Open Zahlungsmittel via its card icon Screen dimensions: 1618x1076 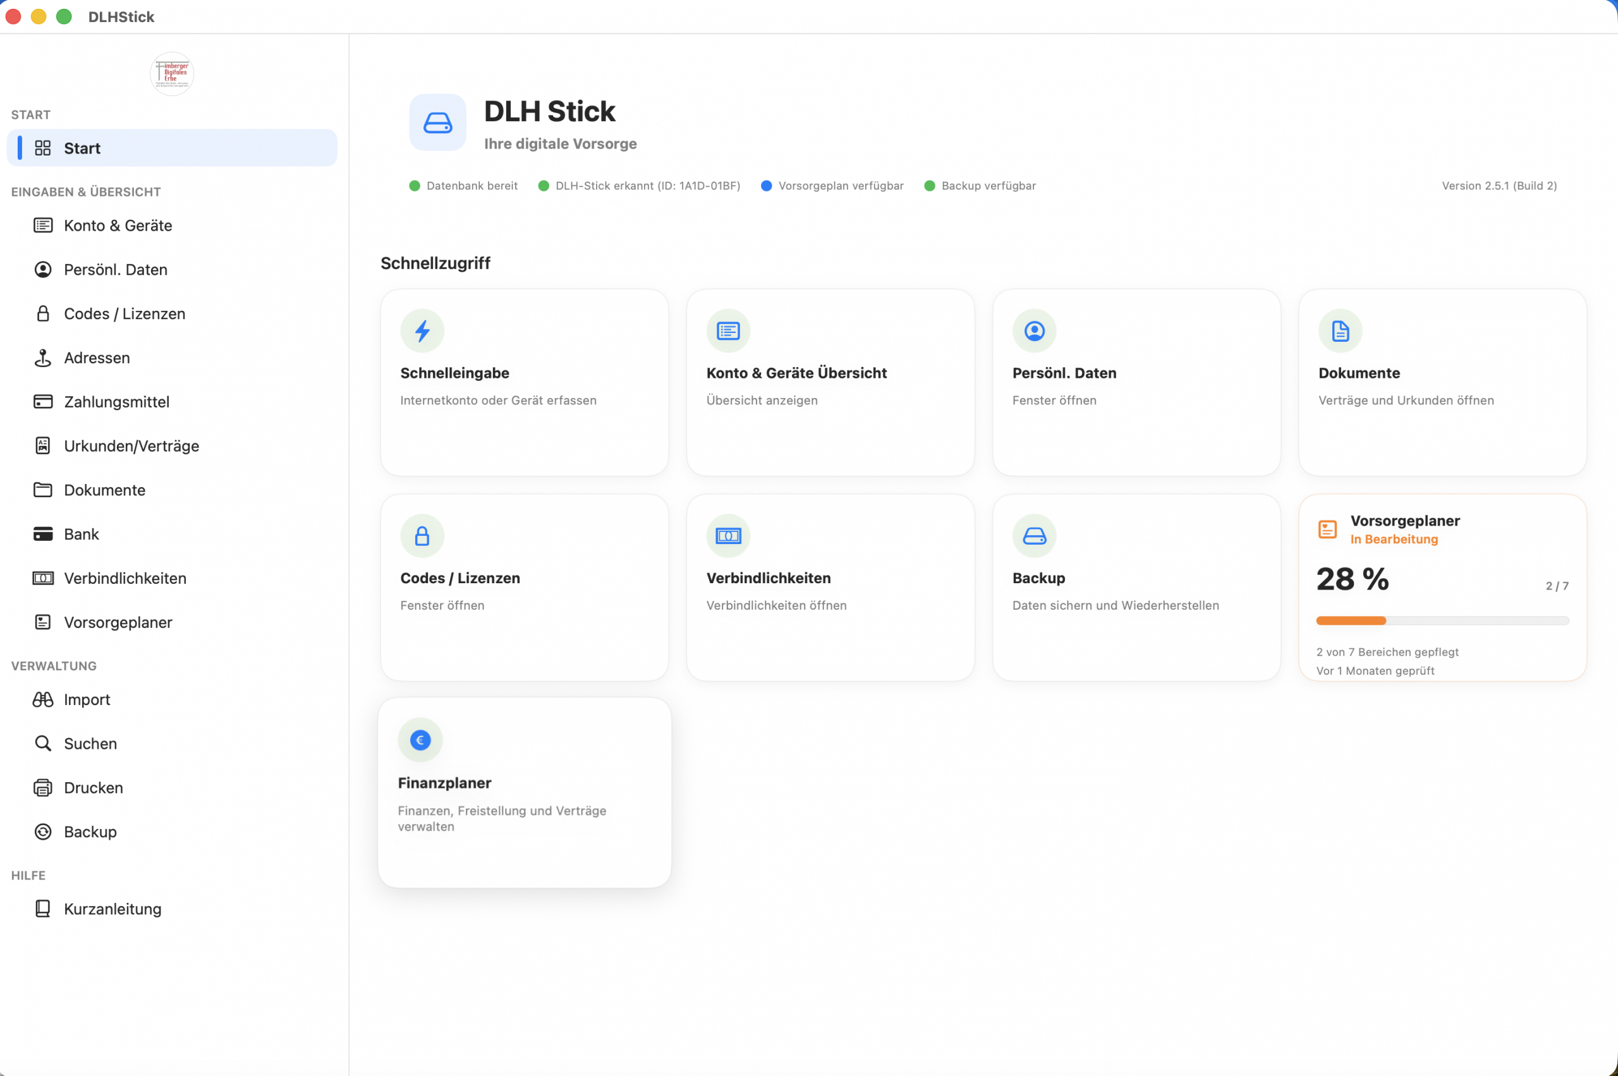pyautogui.click(x=43, y=401)
